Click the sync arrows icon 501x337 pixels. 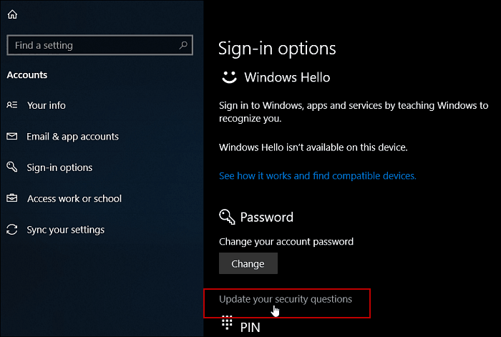(12, 230)
